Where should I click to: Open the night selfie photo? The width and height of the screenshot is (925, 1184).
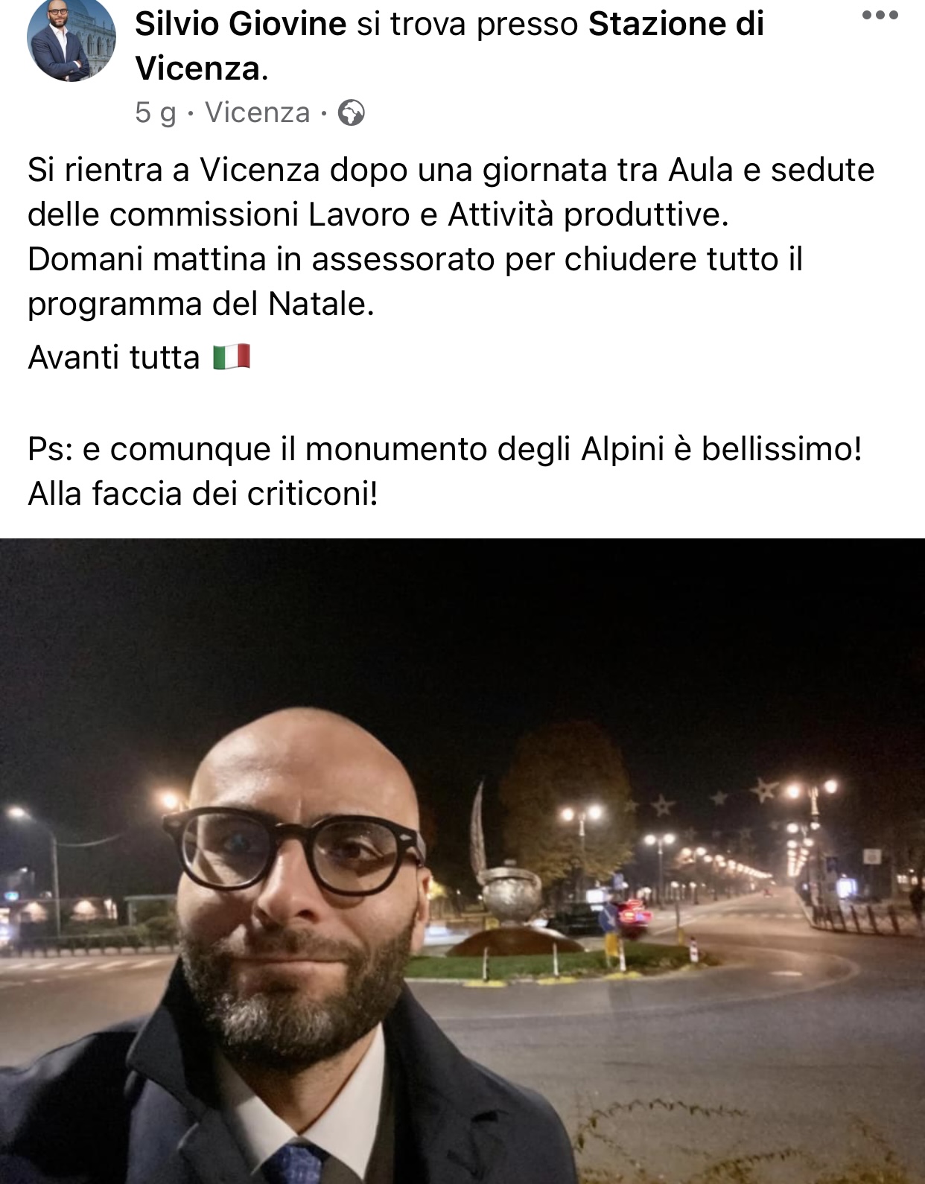[462, 861]
